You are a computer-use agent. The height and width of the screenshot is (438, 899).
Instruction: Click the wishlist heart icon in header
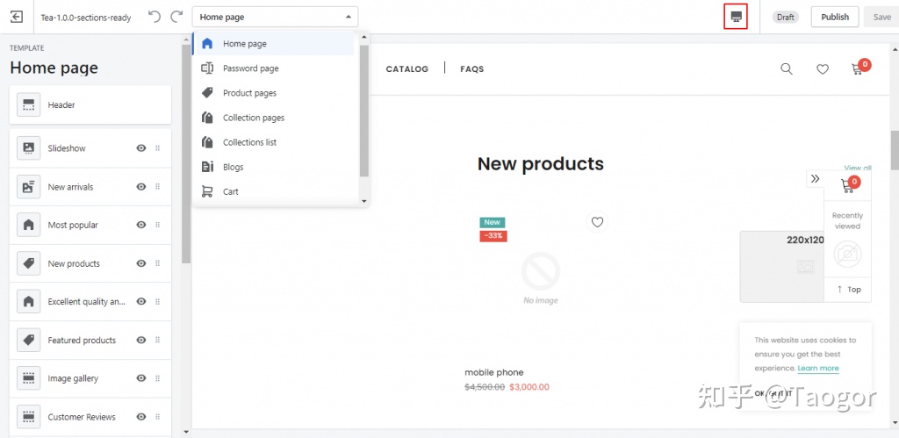click(822, 69)
